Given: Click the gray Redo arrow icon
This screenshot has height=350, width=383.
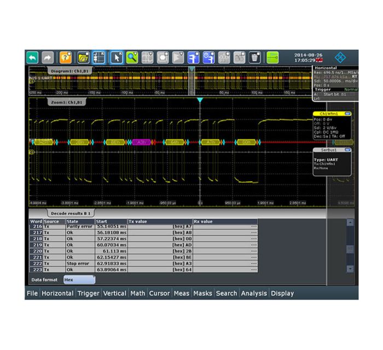Looking at the screenshot, I should tap(48, 58).
